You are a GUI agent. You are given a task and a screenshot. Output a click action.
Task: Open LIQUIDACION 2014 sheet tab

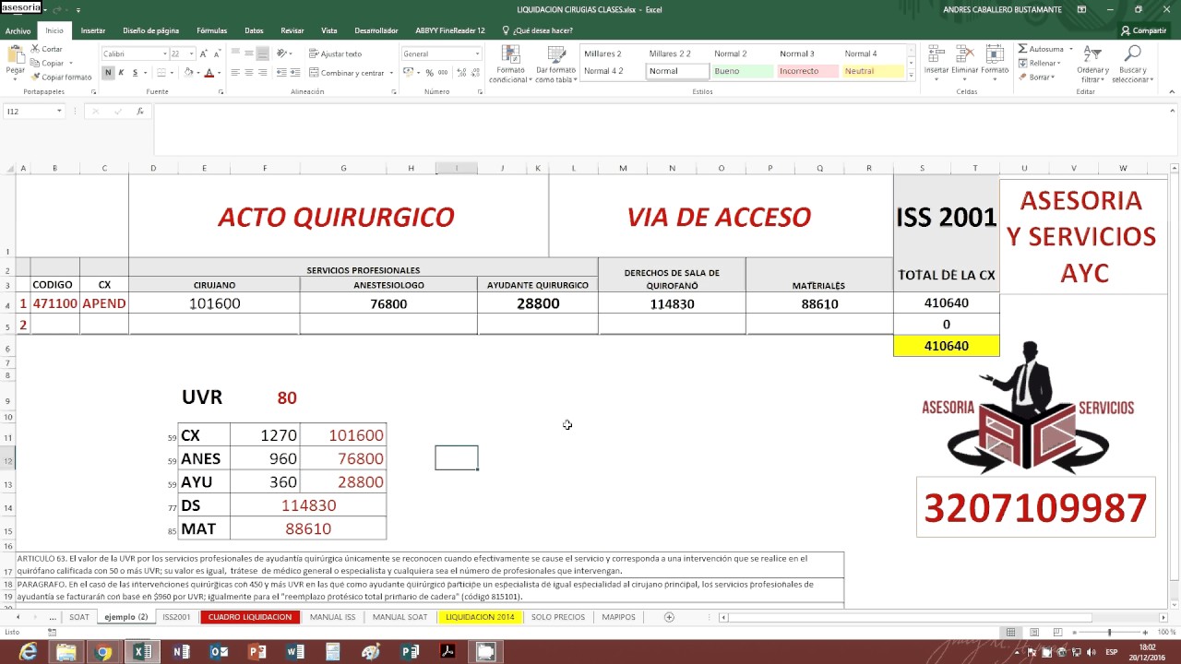pos(480,617)
